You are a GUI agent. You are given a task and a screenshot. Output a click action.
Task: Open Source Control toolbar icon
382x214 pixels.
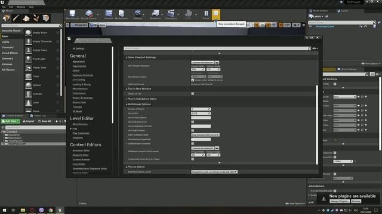pos(89,14)
